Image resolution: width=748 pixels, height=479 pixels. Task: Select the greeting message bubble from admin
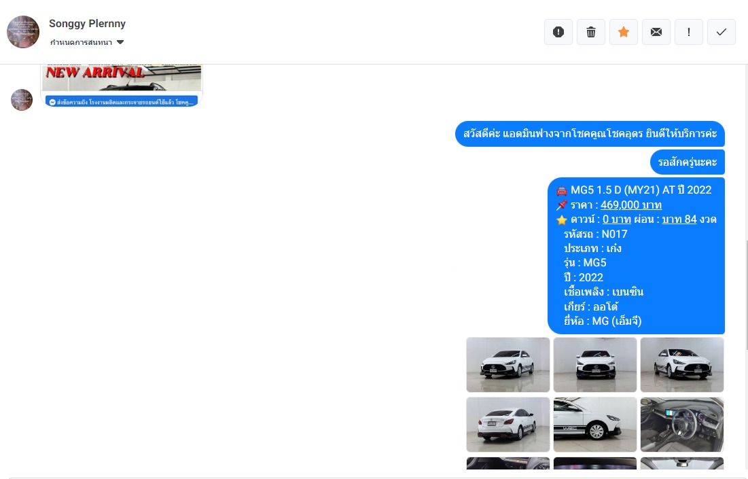coord(590,134)
